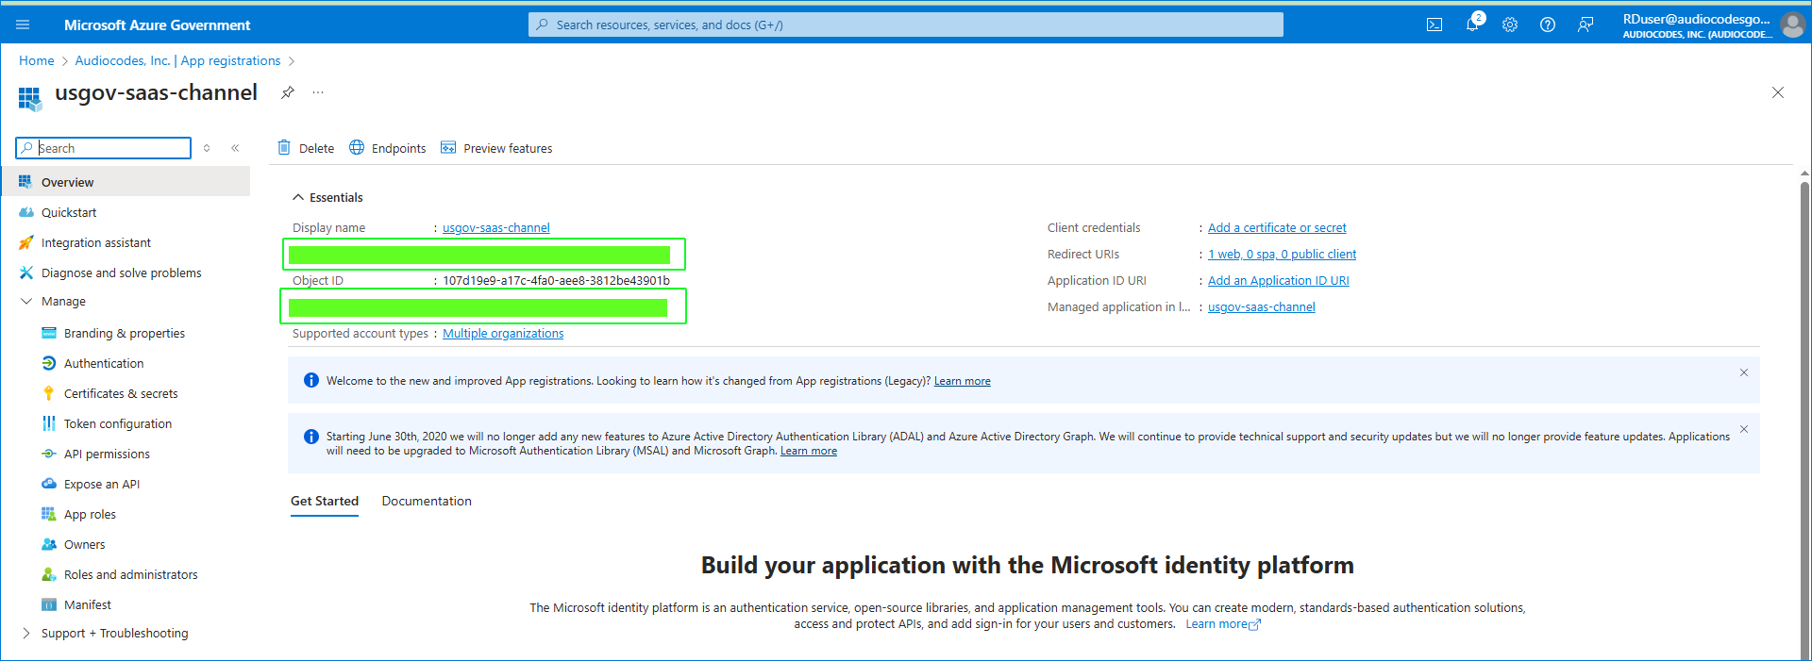Open the account avatar menu
This screenshot has height=661, width=1812.
1792,25
